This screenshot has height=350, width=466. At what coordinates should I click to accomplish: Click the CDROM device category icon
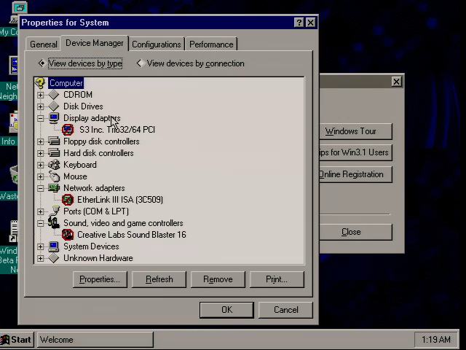pos(54,95)
